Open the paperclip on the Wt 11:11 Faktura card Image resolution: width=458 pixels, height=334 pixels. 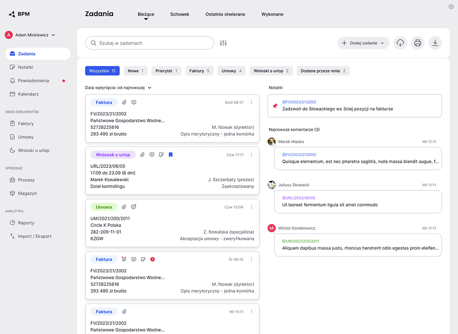click(124, 312)
